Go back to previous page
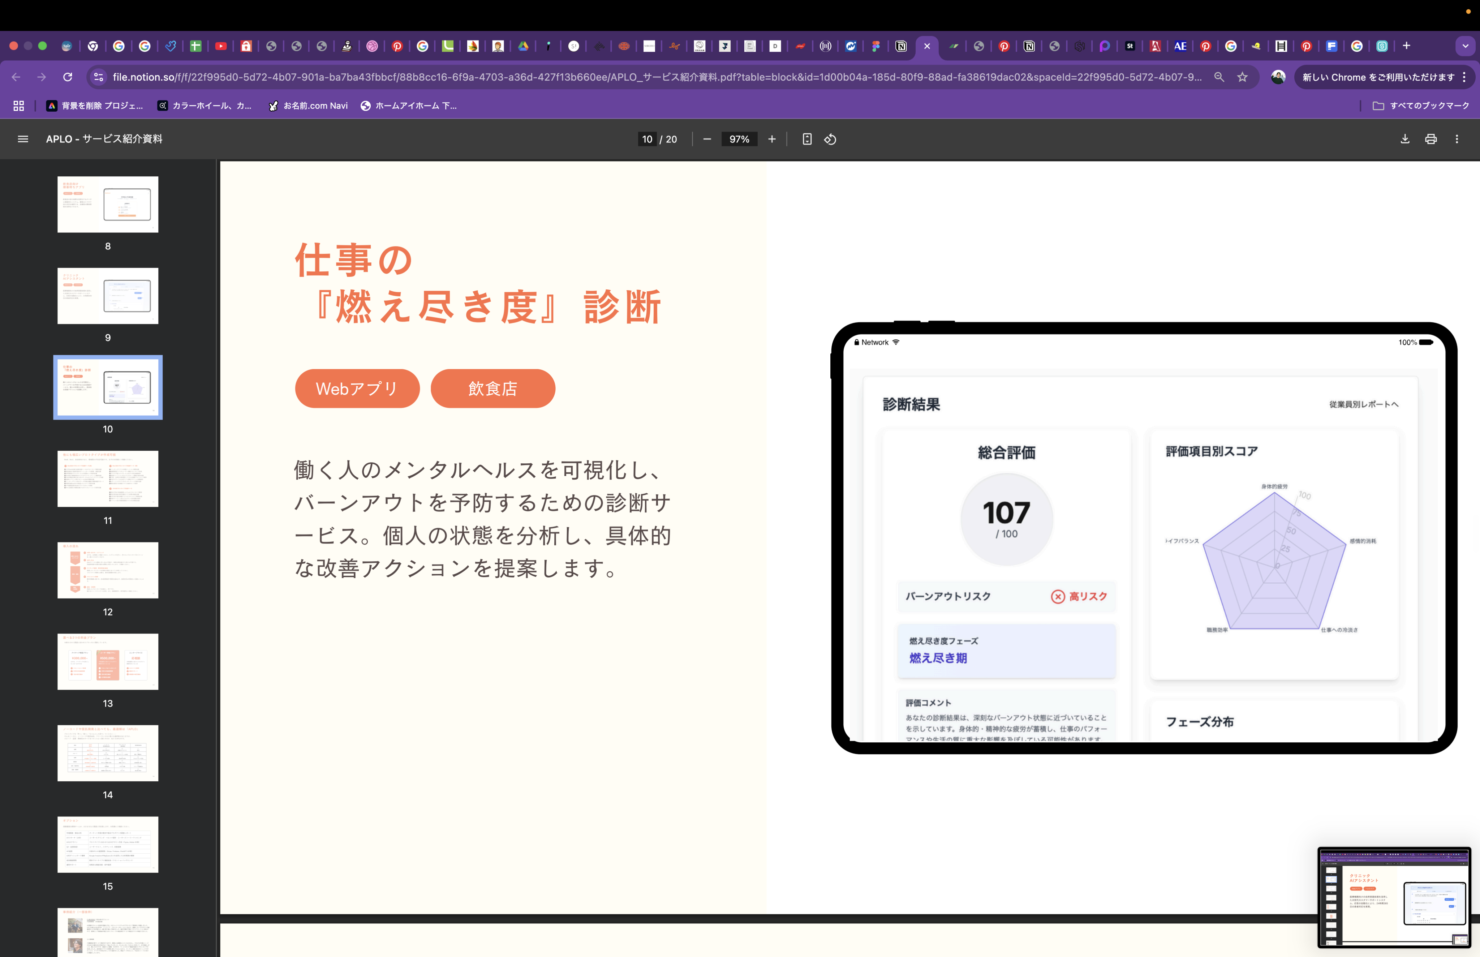This screenshot has height=957, width=1480. click(x=16, y=77)
